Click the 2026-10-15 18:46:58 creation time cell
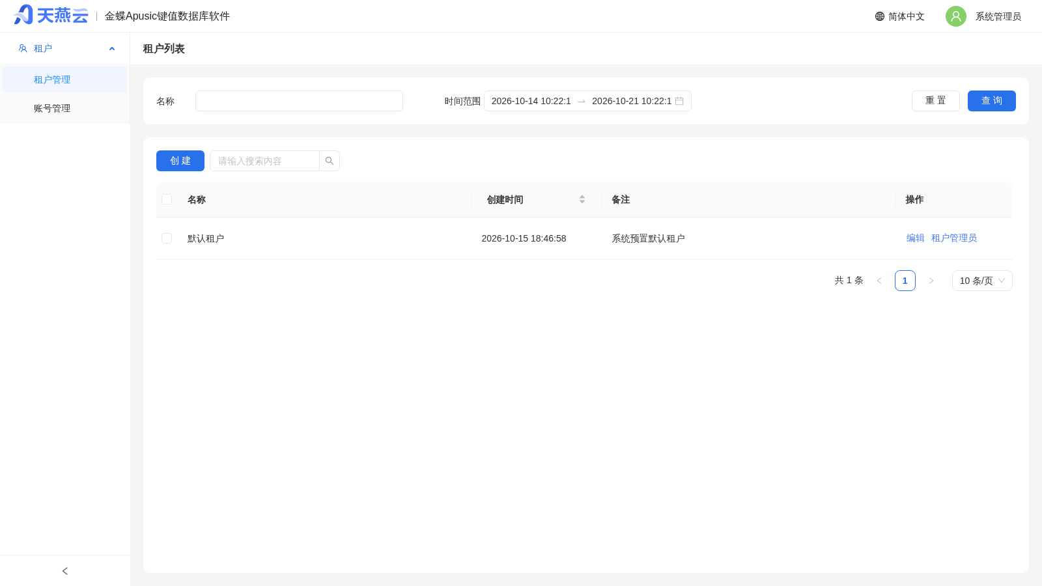The width and height of the screenshot is (1042, 586). [x=524, y=238]
